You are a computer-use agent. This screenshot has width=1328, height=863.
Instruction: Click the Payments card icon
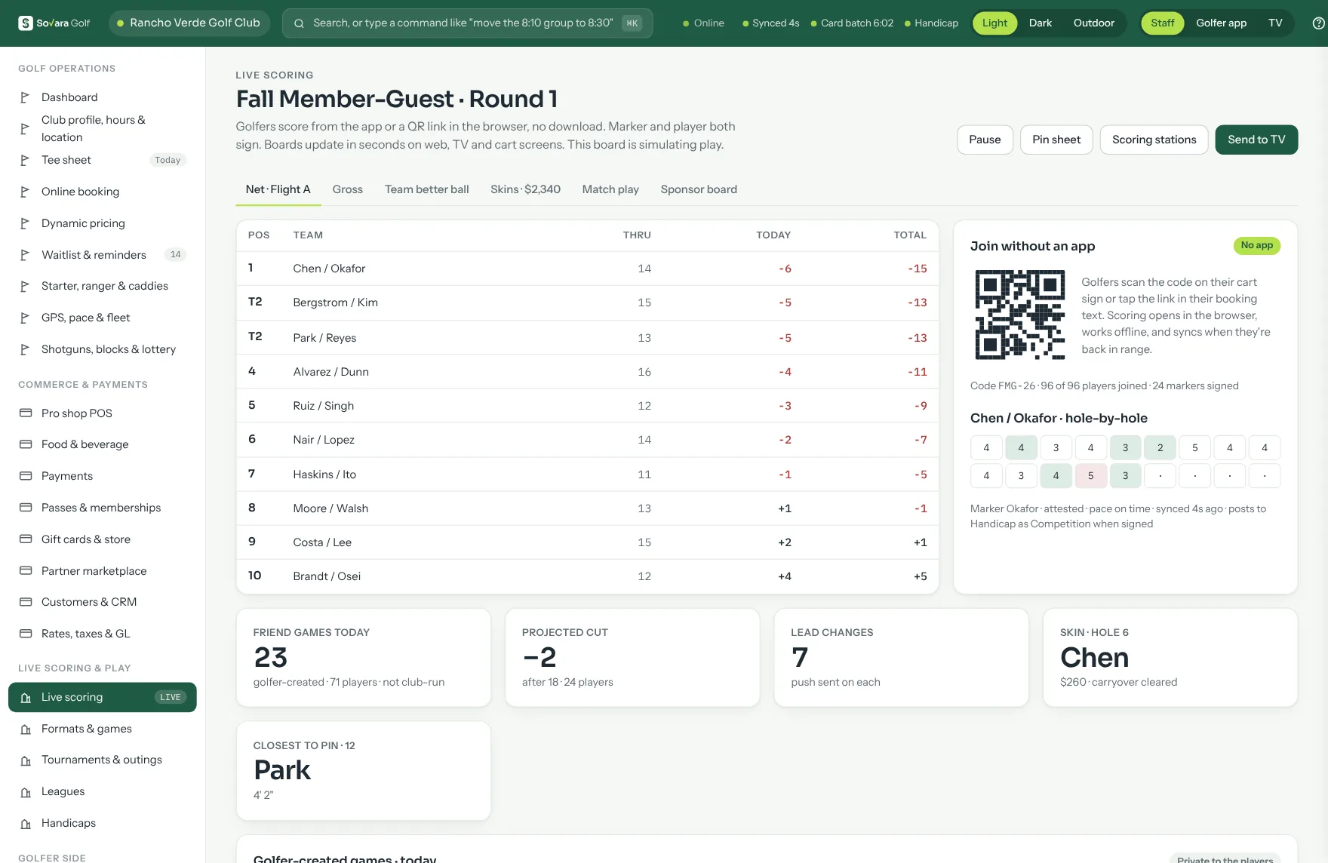[26, 476]
